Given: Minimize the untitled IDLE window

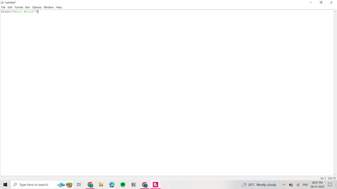Looking at the screenshot, I should (x=311, y=3).
